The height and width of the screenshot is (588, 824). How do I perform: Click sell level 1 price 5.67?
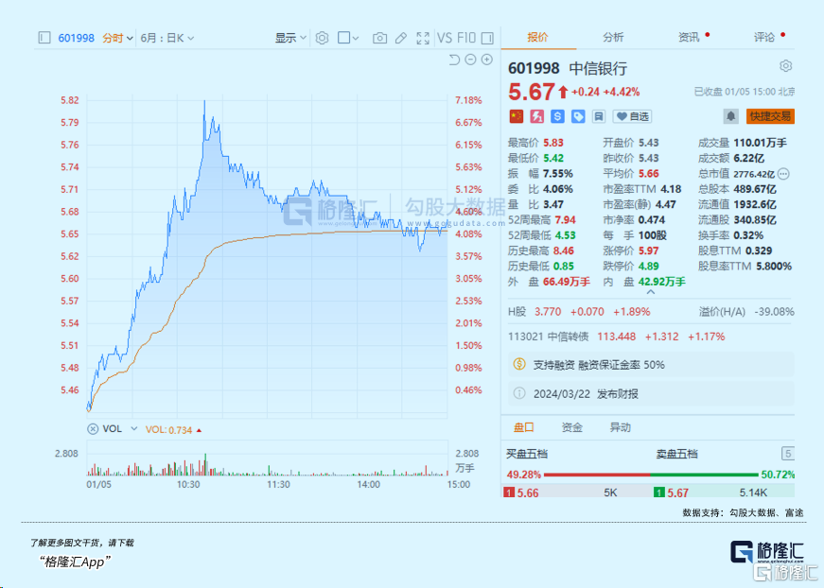point(678,493)
